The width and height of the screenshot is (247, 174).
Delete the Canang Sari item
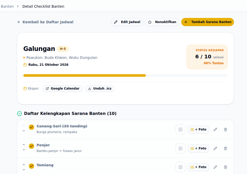(225, 129)
